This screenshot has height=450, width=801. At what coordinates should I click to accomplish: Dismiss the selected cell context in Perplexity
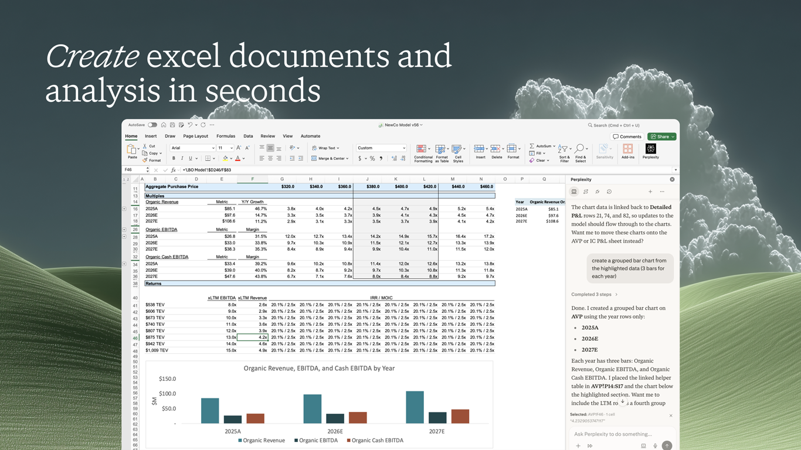(x=671, y=415)
